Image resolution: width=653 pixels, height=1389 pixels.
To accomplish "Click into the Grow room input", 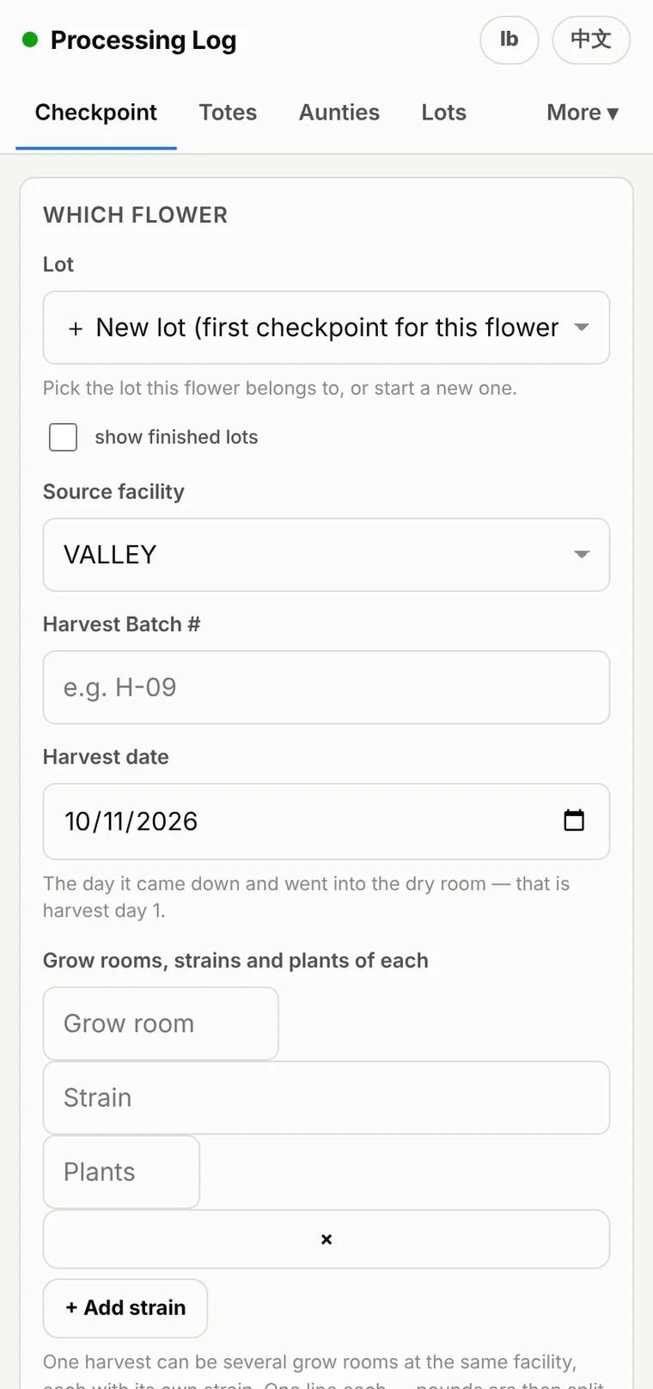I will coord(161,1023).
